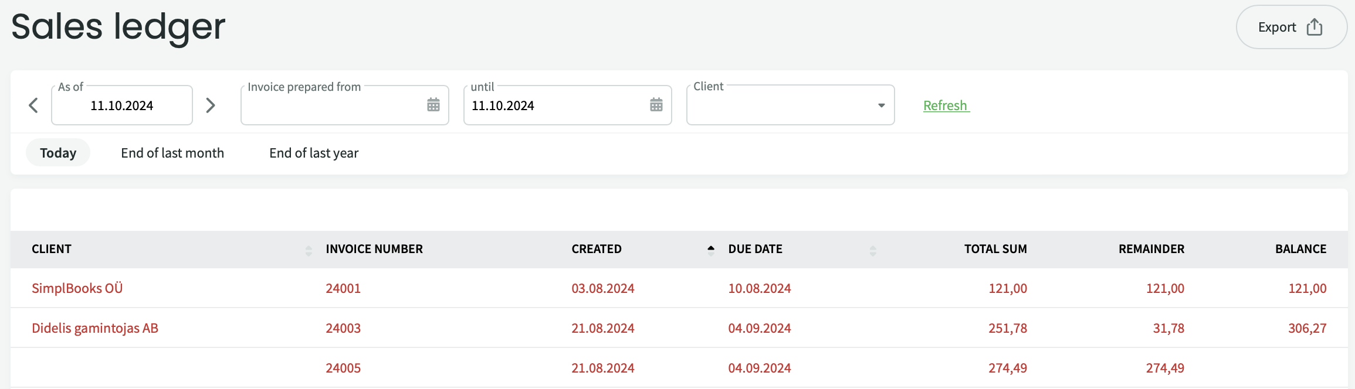Open SimplBooks OÜ client link

pos(77,288)
